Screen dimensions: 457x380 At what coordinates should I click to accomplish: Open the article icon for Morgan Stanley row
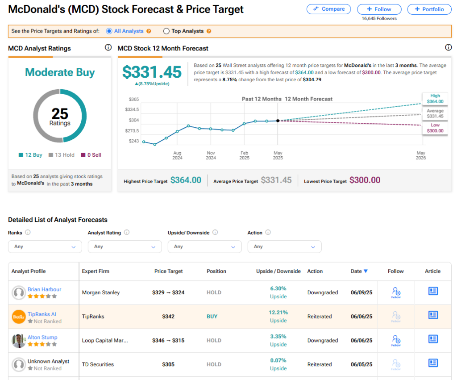click(x=433, y=291)
